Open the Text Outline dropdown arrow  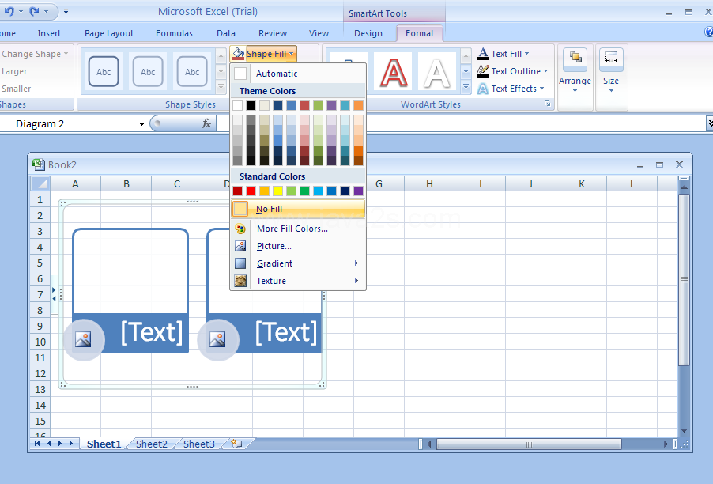pyautogui.click(x=545, y=71)
